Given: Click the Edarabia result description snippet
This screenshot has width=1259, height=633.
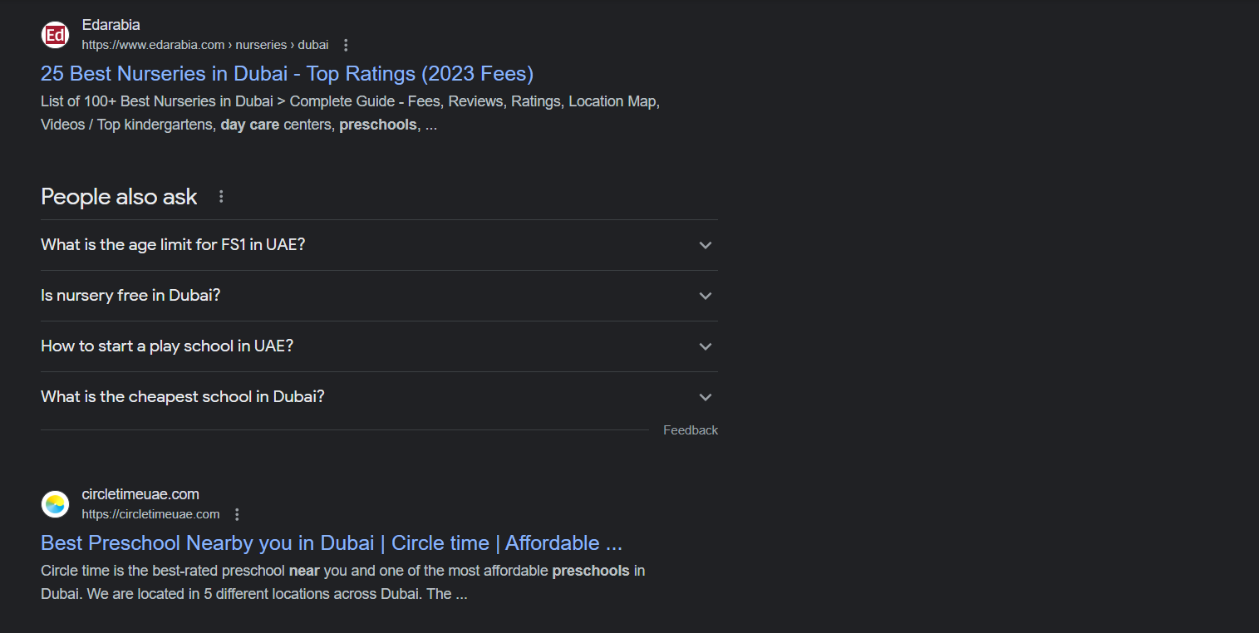Looking at the screenshot, I should pos(351,113).
